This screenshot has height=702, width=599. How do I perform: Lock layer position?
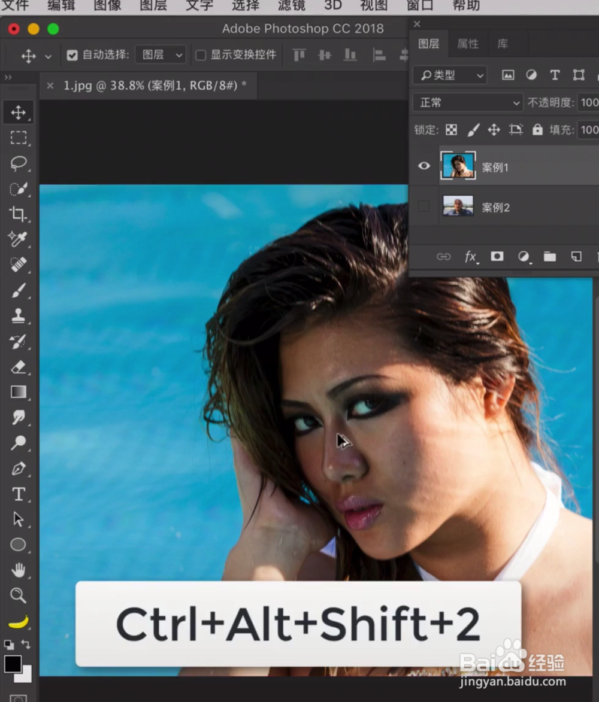click(494, 130)
